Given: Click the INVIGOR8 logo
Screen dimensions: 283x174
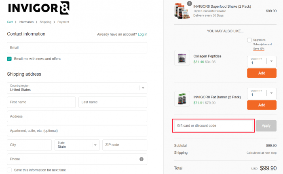Looking at the screenshot, I should point(39,8).
